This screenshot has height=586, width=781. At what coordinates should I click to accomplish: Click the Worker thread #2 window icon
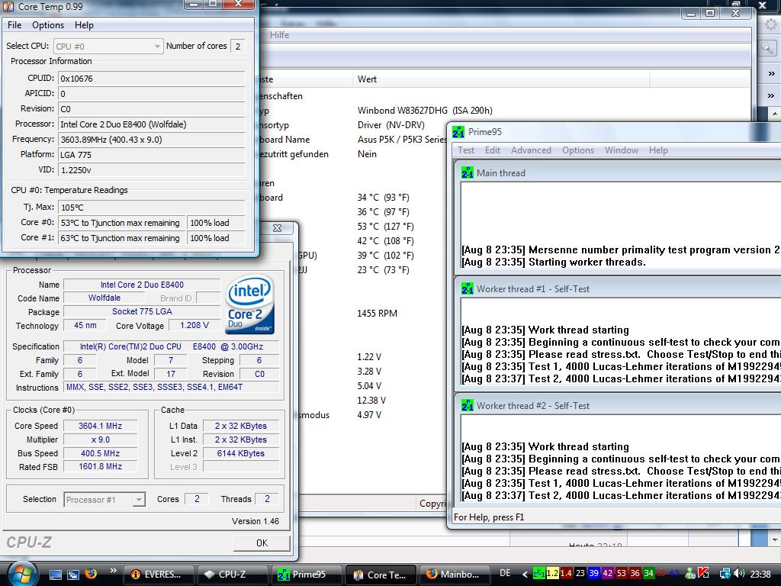[468, 406]
